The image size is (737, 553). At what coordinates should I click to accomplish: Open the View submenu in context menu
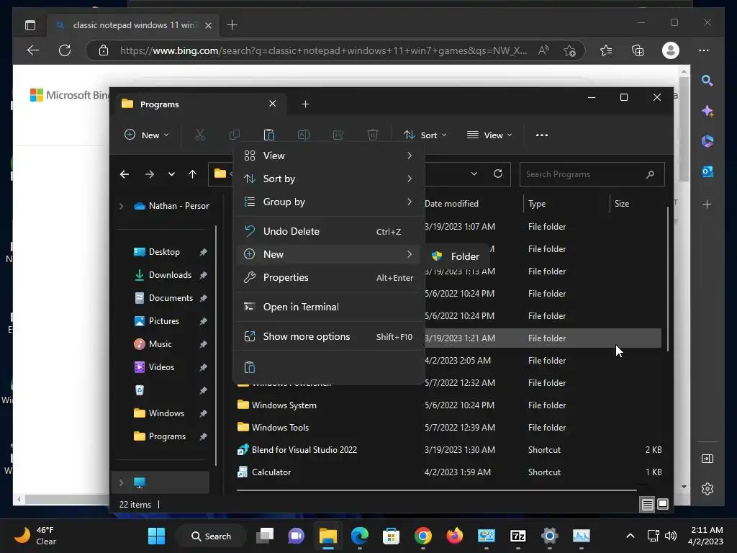click(328, 156)
